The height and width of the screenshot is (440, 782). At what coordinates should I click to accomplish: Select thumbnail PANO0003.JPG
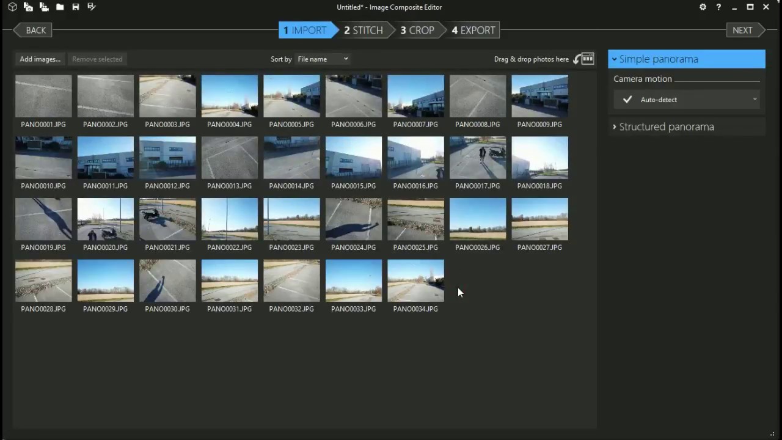167,96
